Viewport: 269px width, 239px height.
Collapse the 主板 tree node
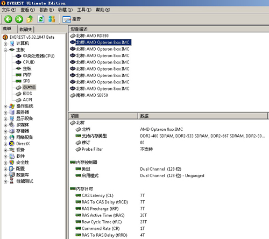coord(5,50)
